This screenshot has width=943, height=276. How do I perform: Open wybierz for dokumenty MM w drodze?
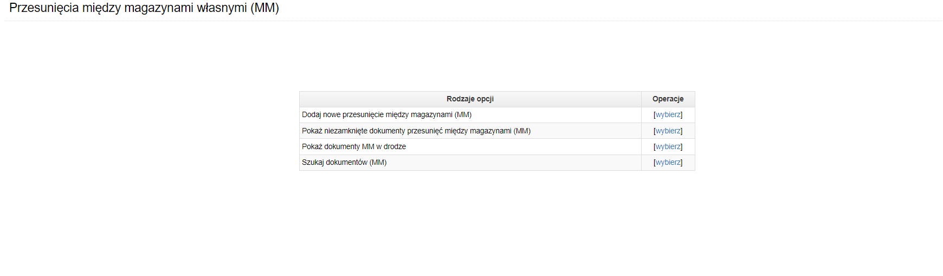tap(668, 146)
